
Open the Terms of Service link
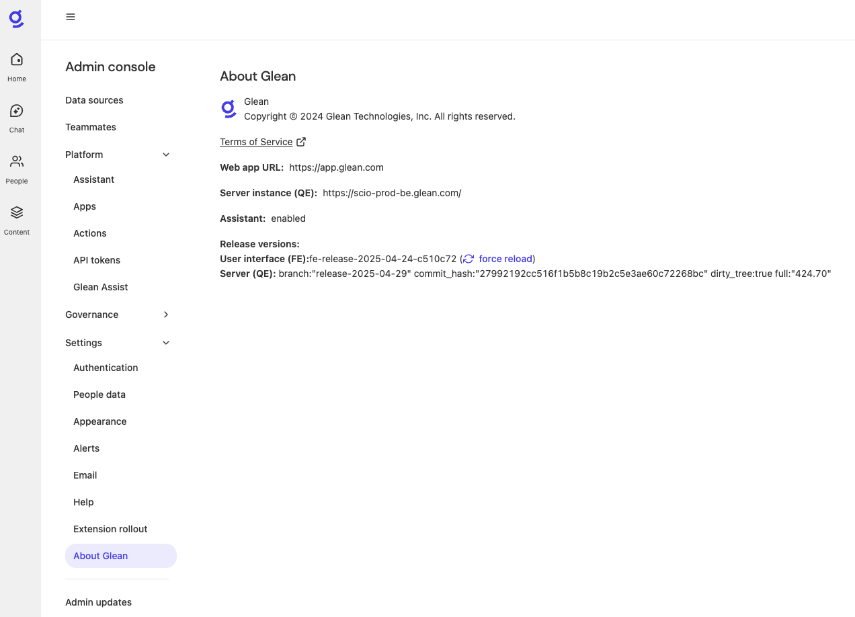click(256, 142)
